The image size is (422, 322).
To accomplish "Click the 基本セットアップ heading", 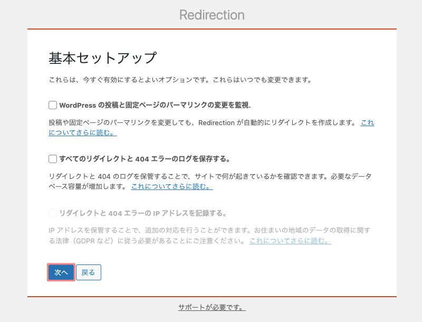I will point(102,58).
